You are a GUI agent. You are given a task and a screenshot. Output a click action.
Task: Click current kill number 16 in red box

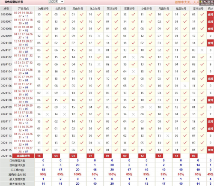[x=39, y=156]
